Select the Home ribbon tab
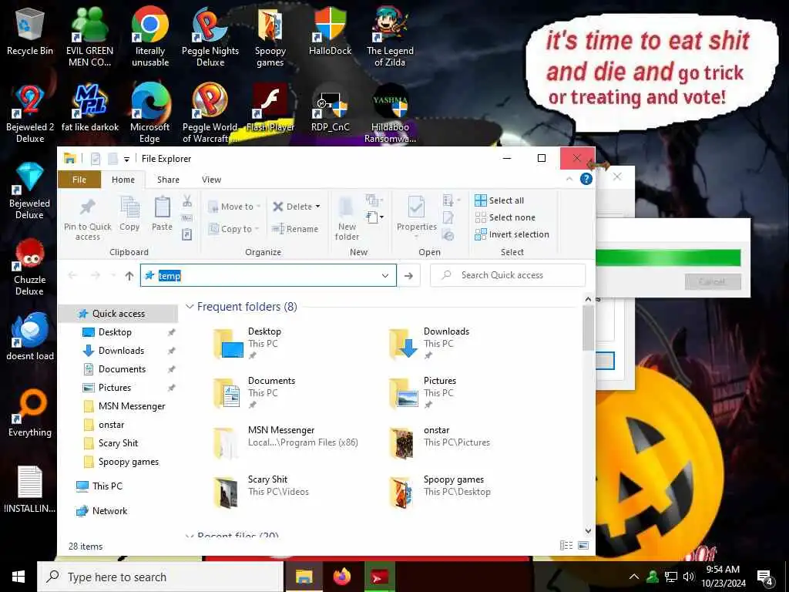This screenshot has width=789, height=592. pyautogui.click(x=123, y=180)
